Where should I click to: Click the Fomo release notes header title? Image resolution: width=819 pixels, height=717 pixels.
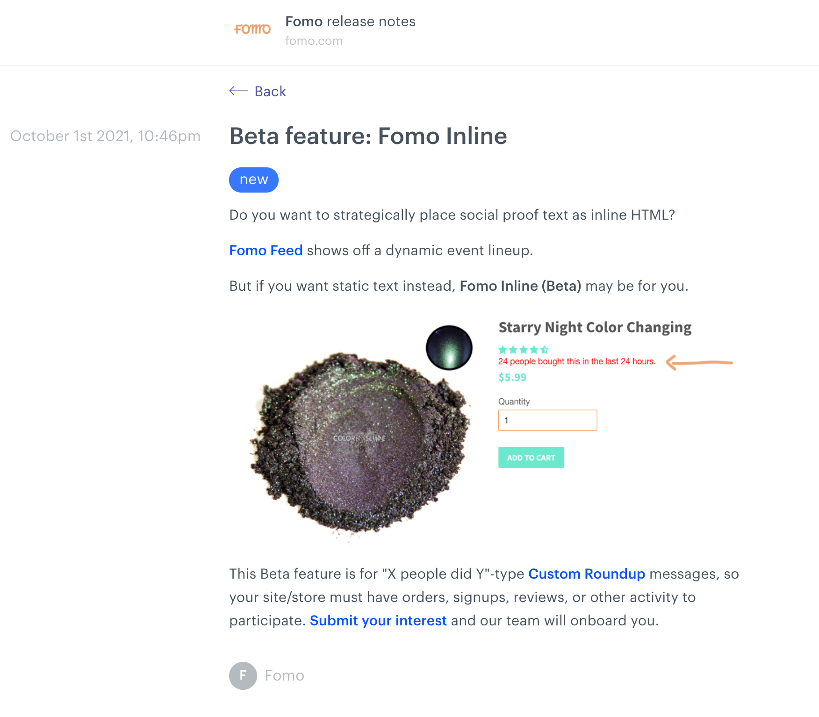pyautogui.click(x=351, y=22)
